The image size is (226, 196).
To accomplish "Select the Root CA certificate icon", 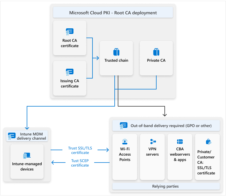I will pyautogui.click(x=70, y=32).
